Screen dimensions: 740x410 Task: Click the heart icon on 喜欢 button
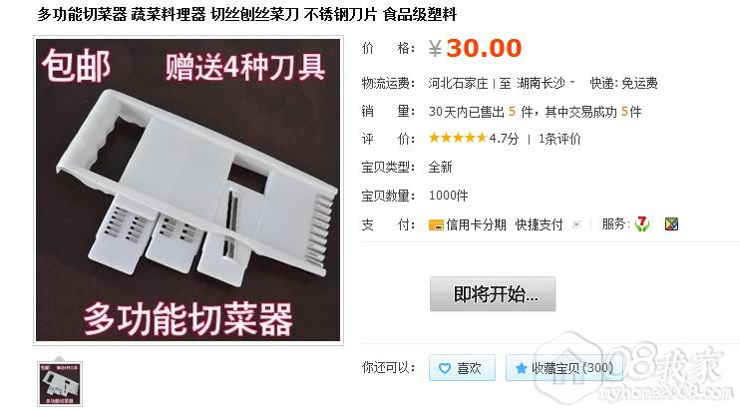click(x=445, y=368)
